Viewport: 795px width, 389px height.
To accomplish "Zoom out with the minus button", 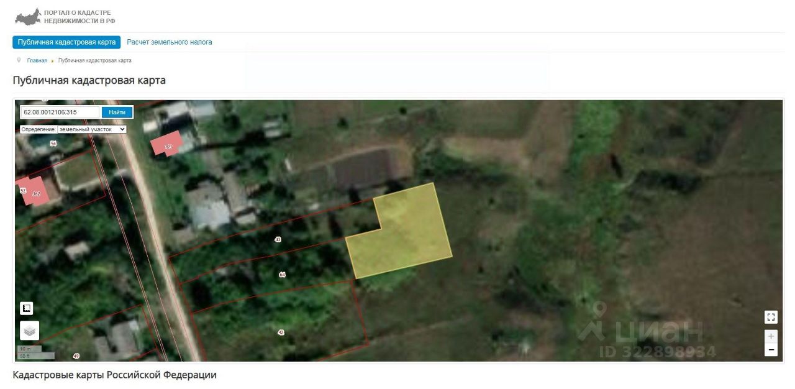I will (x=771, y=350).
